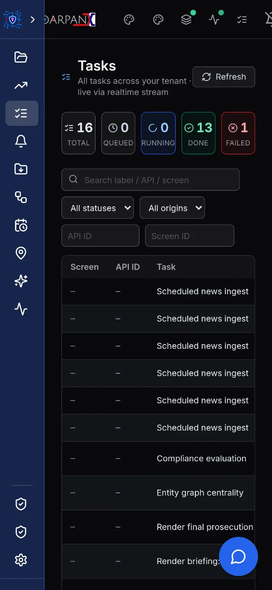Viewport: 272px width, 590px height.
Task: Click the shield icon just below sidebar divider
Action: tap(21, 504)
